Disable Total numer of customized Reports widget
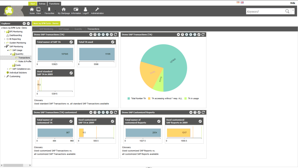This screenshot has height=168, width=298. [x=159, y=121]
